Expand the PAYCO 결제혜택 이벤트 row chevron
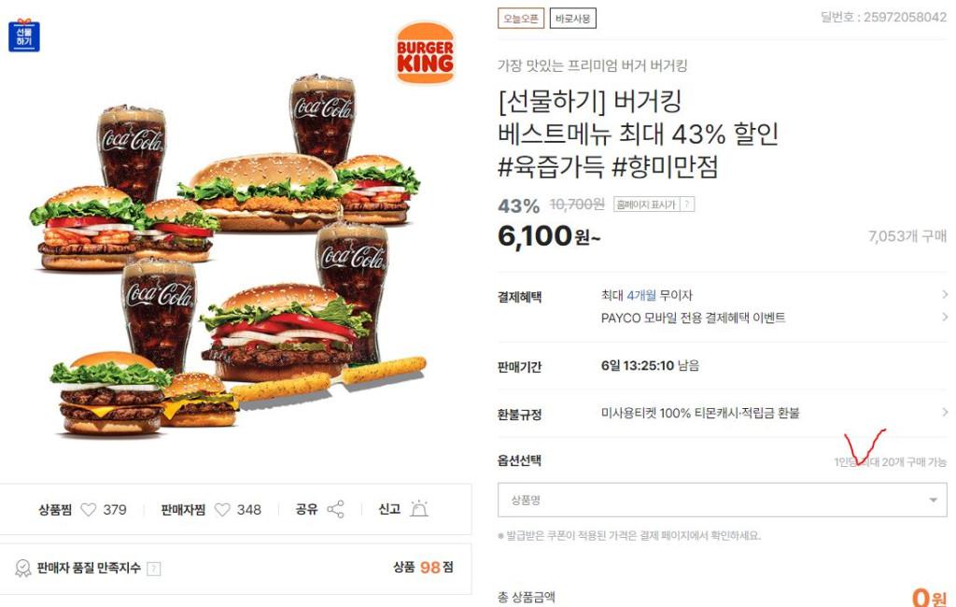Screen dimensions: 956x607 (945, 318)
